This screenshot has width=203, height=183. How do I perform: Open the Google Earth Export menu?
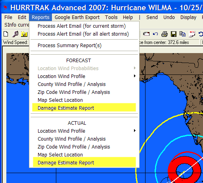[77, 17]
